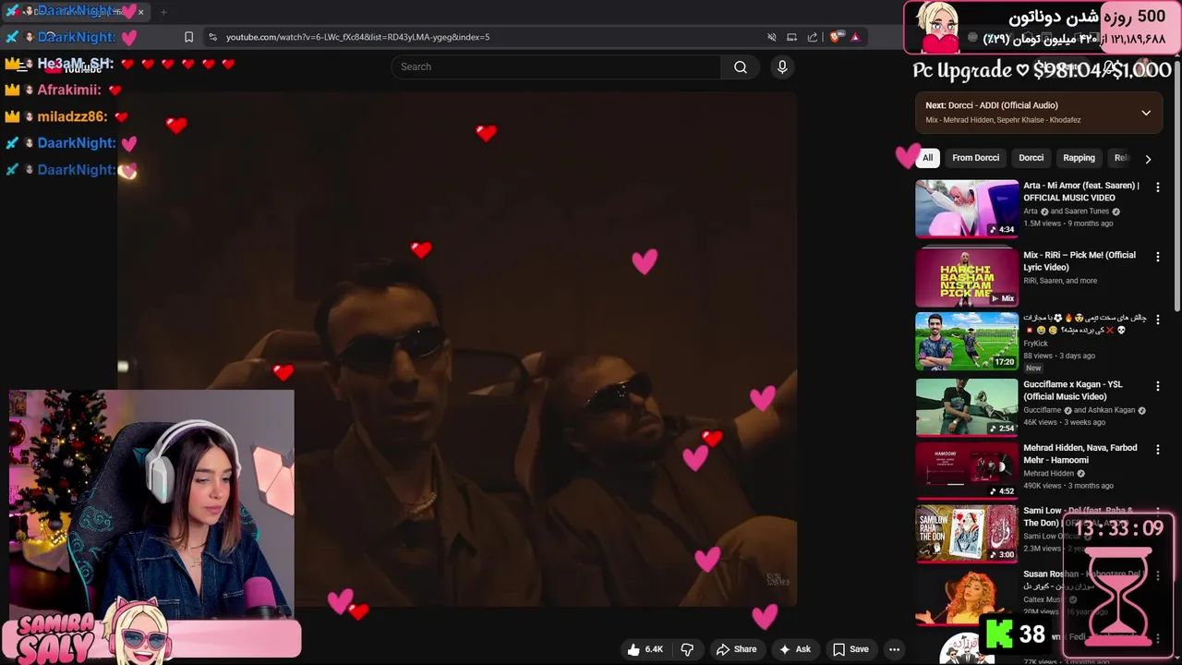Open "Gucciflame x Kagan - YSL" title link

pyautogui.click(x=1073, y=390)
